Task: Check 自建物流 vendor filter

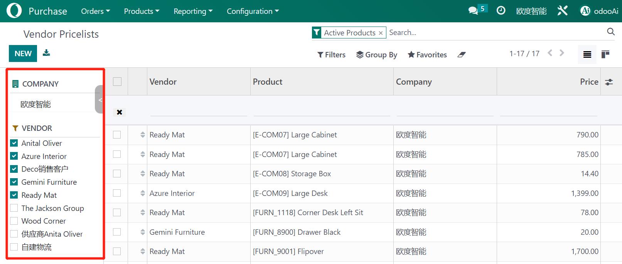Action: [14, 247]
